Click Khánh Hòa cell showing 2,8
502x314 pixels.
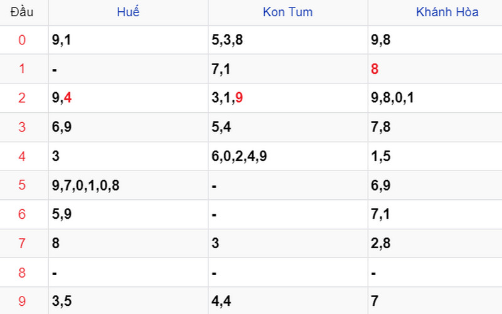pos(435,243)
